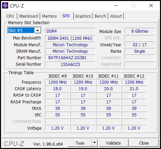Viewport: 161px width, 149px height.
Task: Click the Validate button
Action: pyautogui.click(x=113, y=143)
